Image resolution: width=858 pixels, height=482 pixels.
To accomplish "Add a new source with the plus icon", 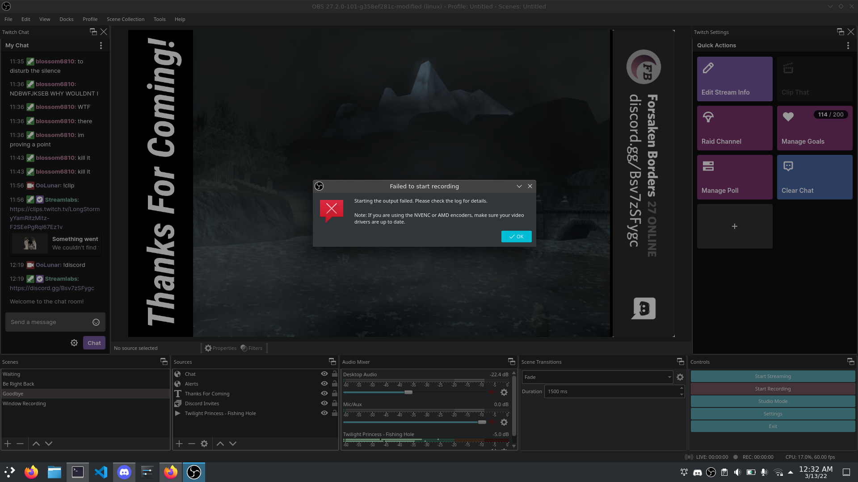I will pyautogui.click(x=179, y=443).
